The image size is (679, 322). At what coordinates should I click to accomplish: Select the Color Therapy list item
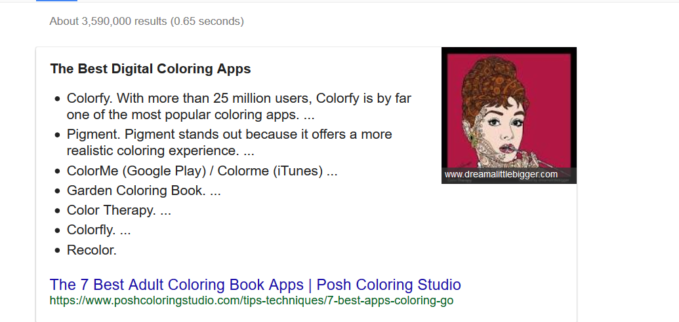pos(119,211)
